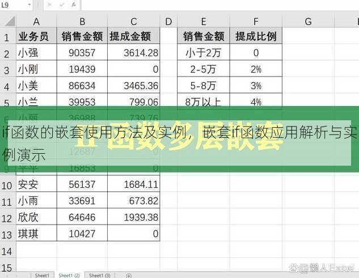The height and width of the screenshot is (278, 359).
Task: Click the formula bar Cancel X icon
Action: pos(49,5)
